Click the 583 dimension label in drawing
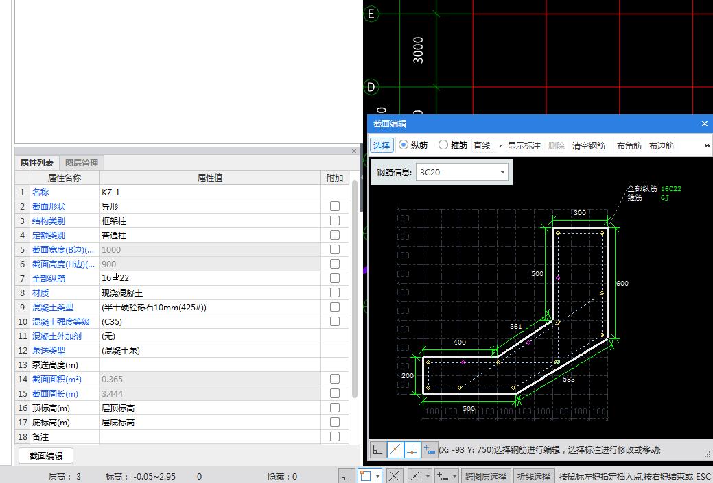This screenshot has width=713, height=483. tap(568, 379)
